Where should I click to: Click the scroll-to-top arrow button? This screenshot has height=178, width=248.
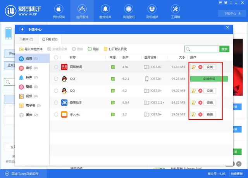click(x=239, y=164)
